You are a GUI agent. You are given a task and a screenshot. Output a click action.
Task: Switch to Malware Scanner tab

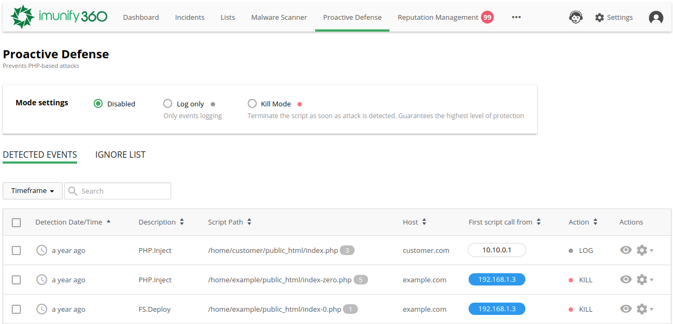(279, 17)
